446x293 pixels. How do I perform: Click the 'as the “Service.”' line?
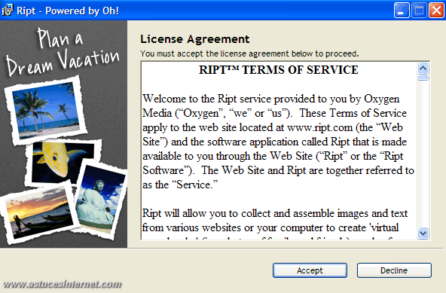click(x=180, y=185)
